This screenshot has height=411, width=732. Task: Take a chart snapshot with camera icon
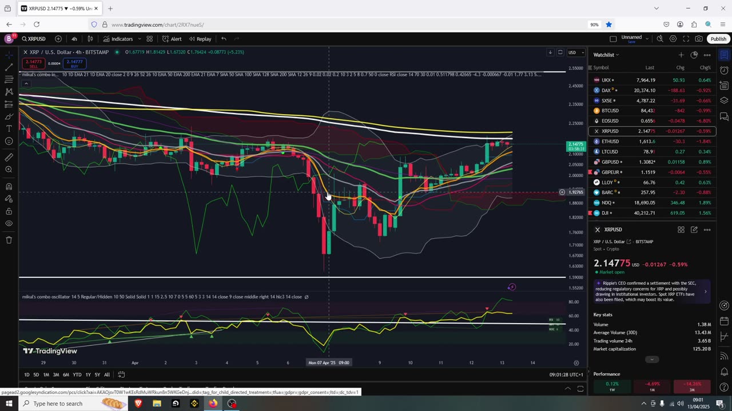tap(699, 39)
